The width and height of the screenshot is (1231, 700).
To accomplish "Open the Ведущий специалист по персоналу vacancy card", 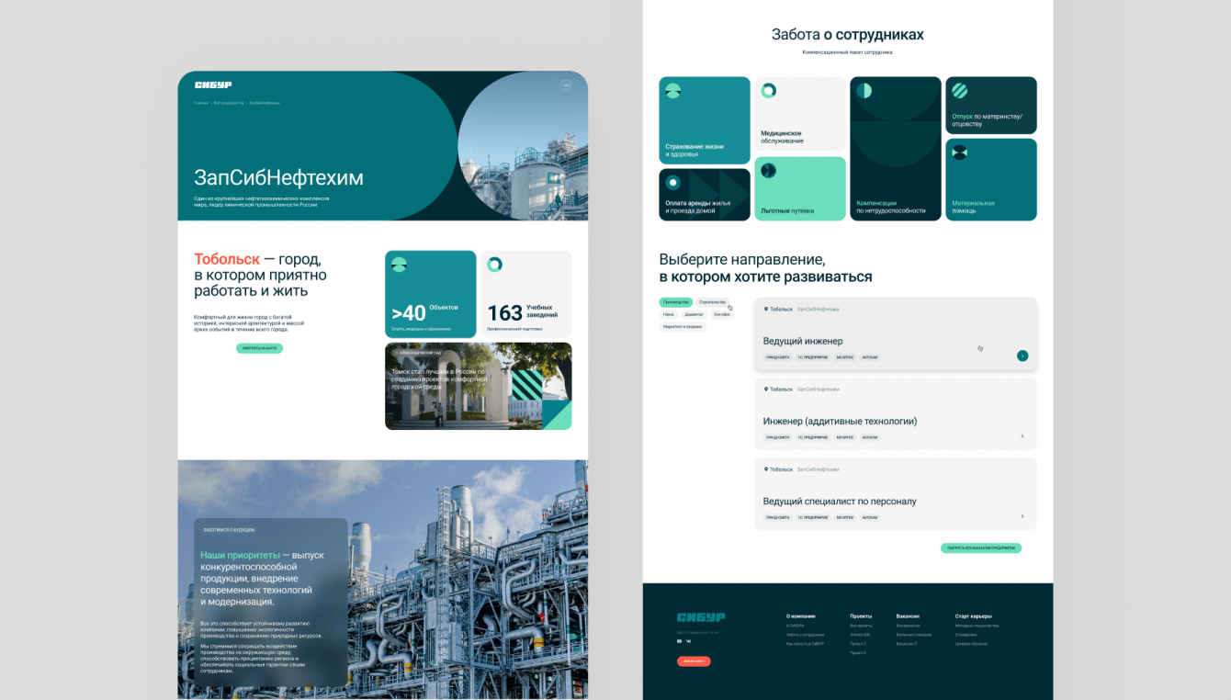I will (896, 494).
